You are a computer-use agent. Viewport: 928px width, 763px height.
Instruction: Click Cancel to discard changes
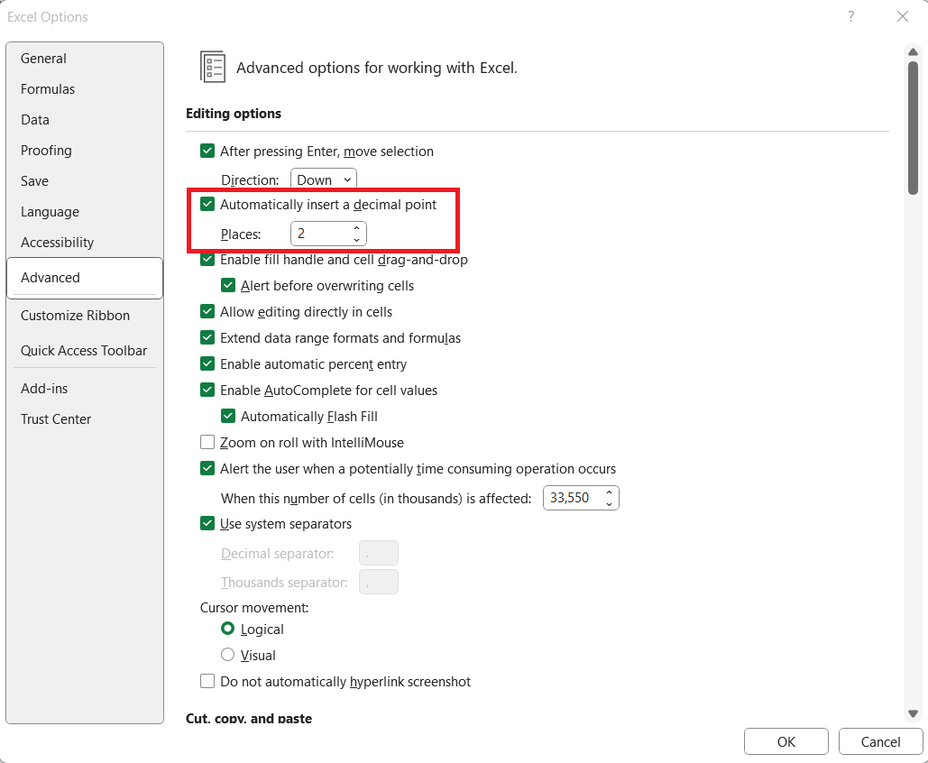tap(880, 741)
